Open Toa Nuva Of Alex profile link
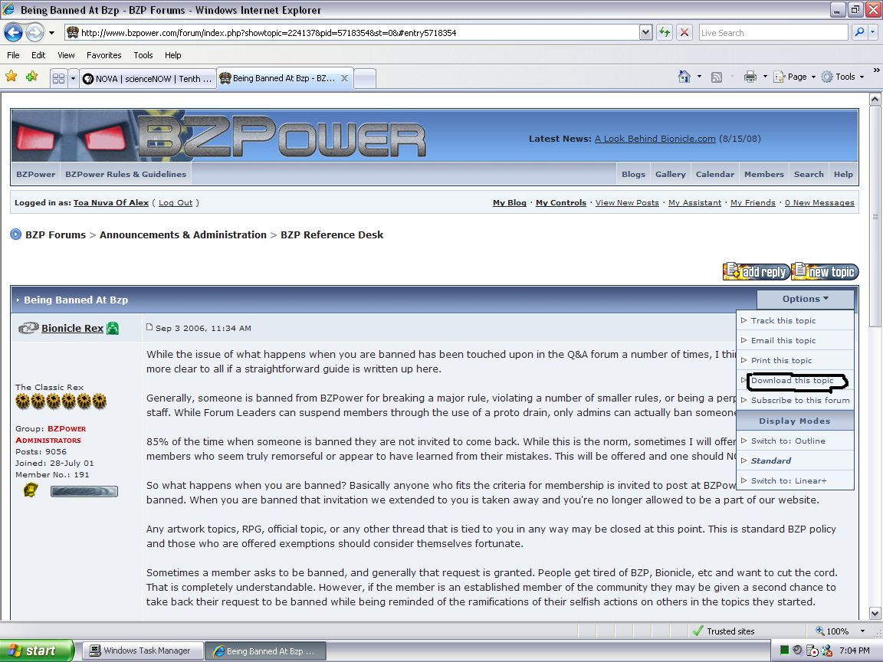Image resolution: width=883 pixels, height=662 pixels. click(111, 202)
